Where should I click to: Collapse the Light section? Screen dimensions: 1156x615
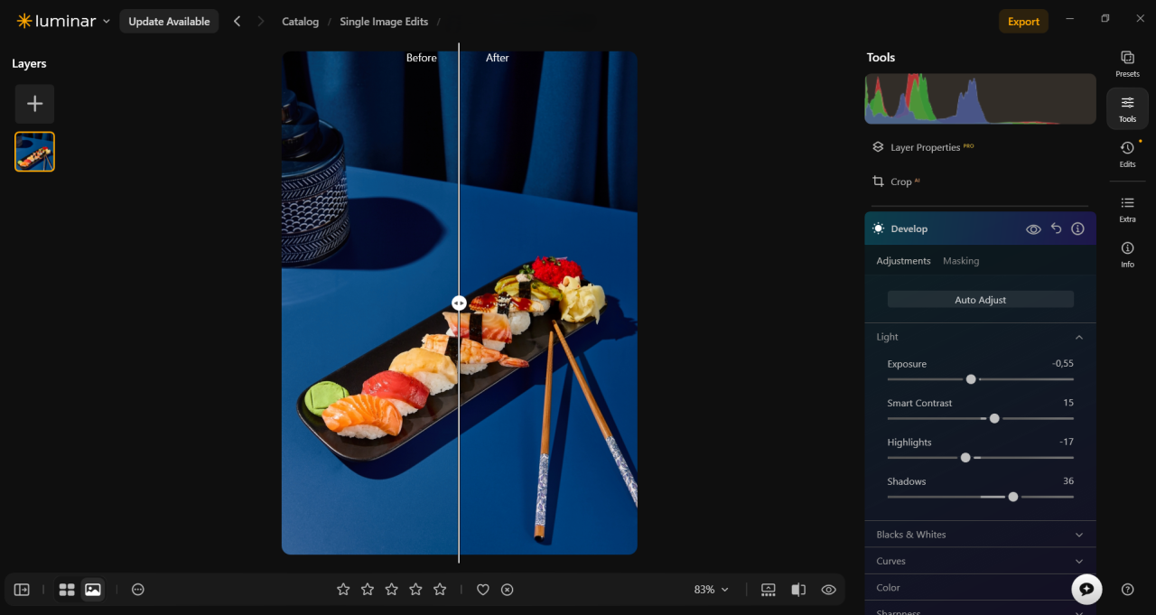point(1078,337)
